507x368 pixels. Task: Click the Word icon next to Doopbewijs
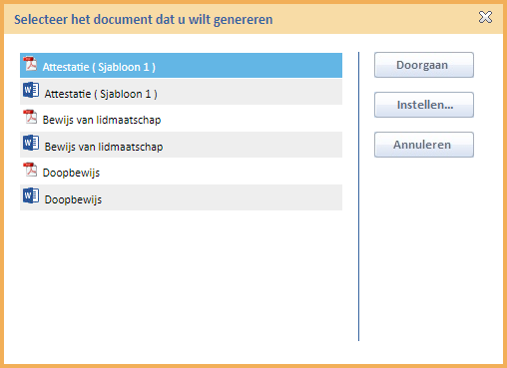coord(31,195)
